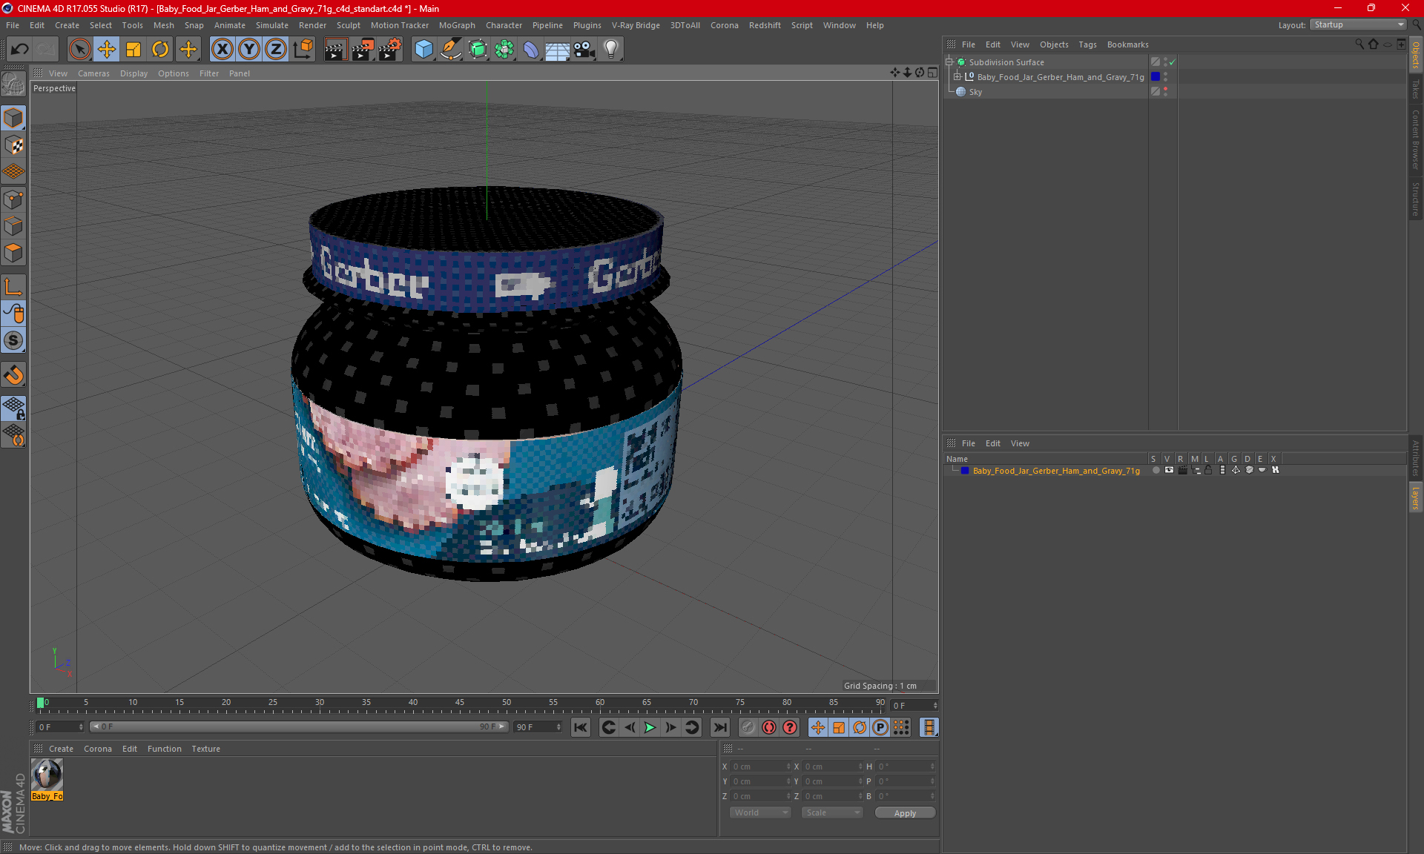Open the Simulate menu
Screen dimensions: 1424x854
tap(271, 25)
